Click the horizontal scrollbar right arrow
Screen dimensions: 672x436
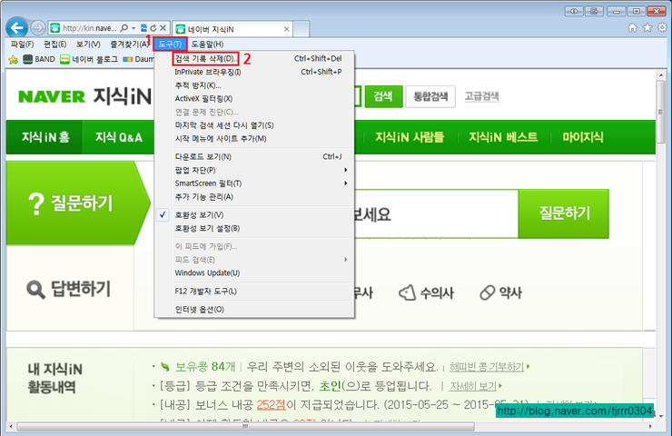point(650,427)
